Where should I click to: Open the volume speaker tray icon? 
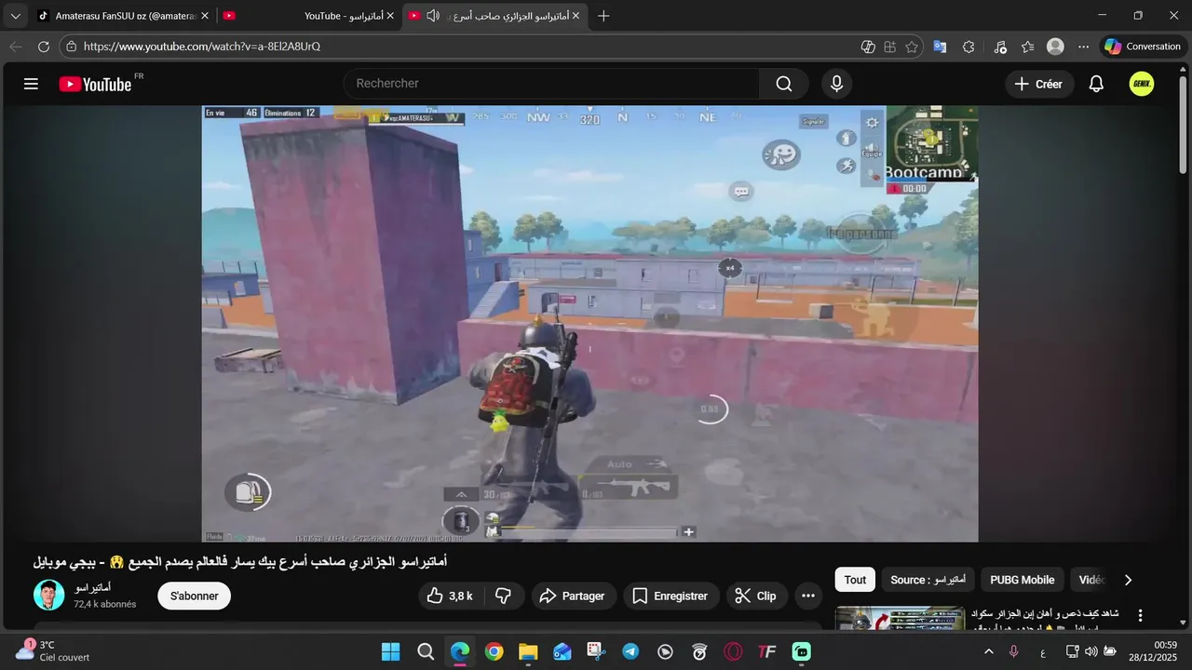pyautogui.click(x=1091, y=652)
